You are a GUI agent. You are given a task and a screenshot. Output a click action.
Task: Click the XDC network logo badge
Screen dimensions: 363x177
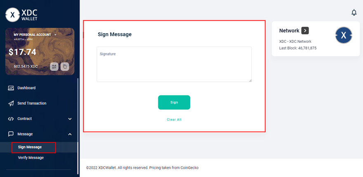click(x=343, y=36)
